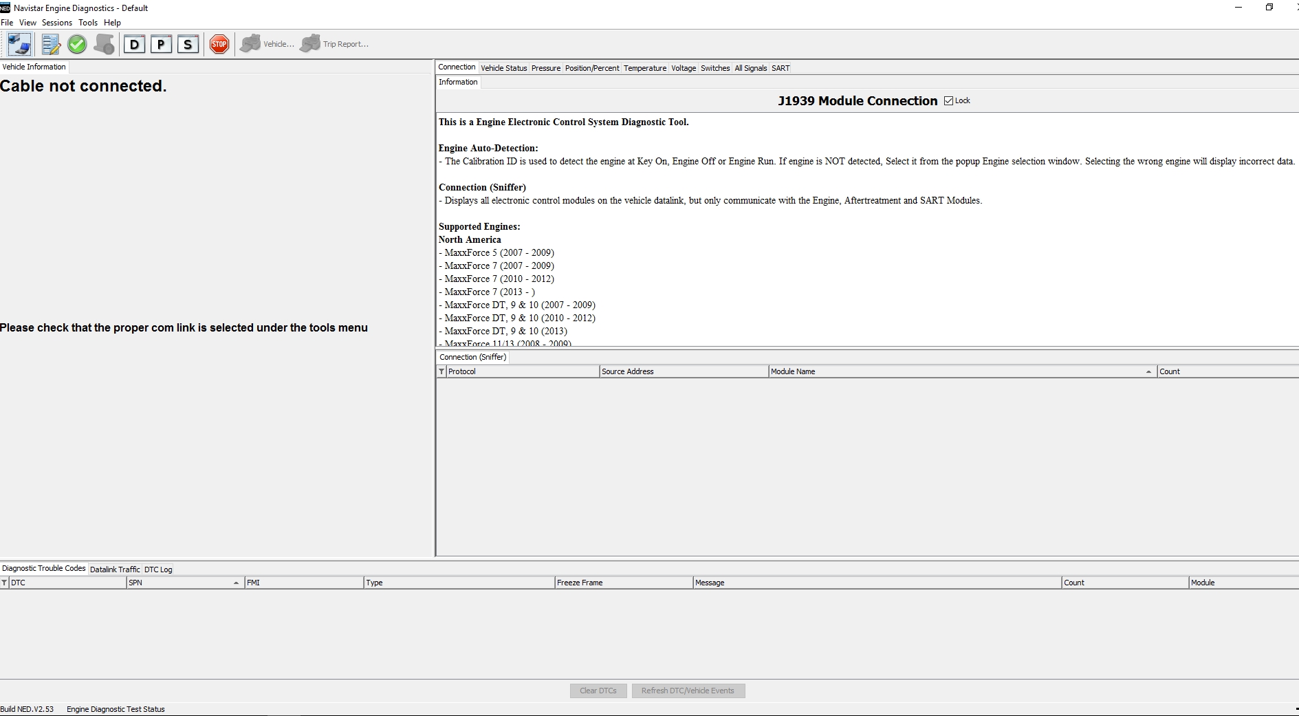Toggle SPN column sort direction

click(x=234, y=583)
